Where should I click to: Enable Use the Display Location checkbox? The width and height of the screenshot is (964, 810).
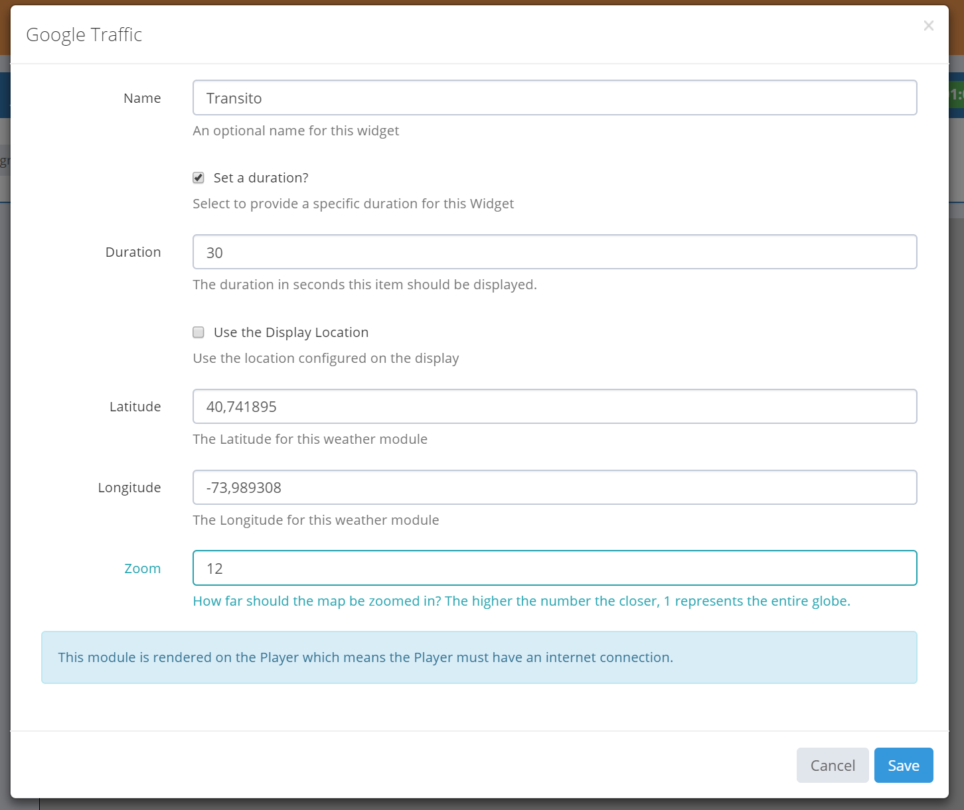(198, 332)
